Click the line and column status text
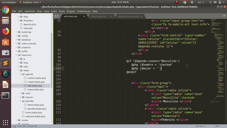This screenshot has height=128, width=227. click(28, 126)
